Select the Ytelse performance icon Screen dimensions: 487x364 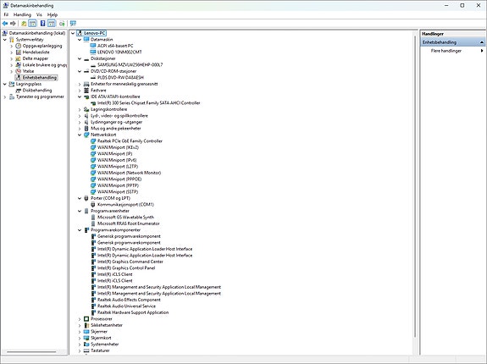click(19, 71)
